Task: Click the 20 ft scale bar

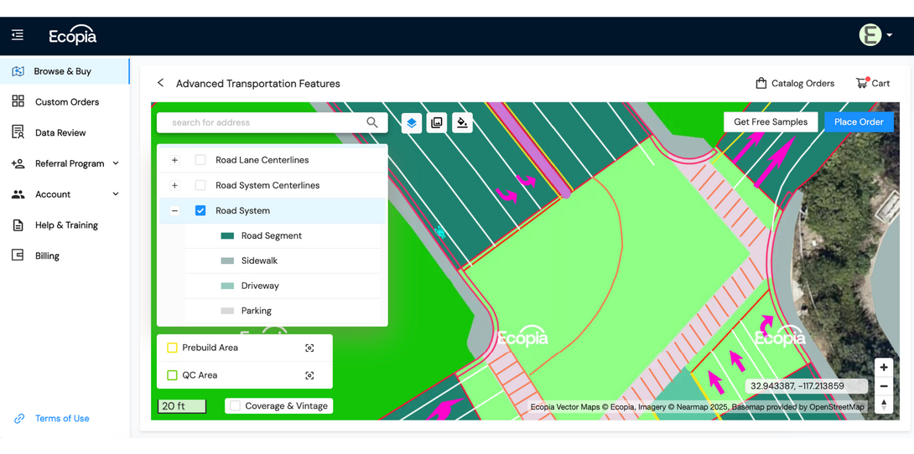Action: (182, 406)
